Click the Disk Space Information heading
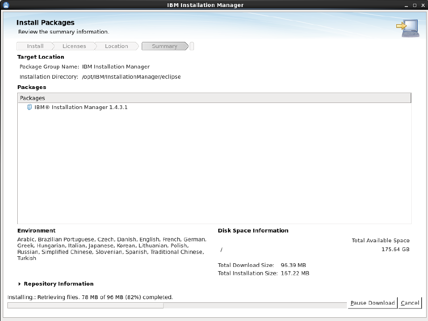This screenshot has width=428, height=321. (x=253, y=231)
